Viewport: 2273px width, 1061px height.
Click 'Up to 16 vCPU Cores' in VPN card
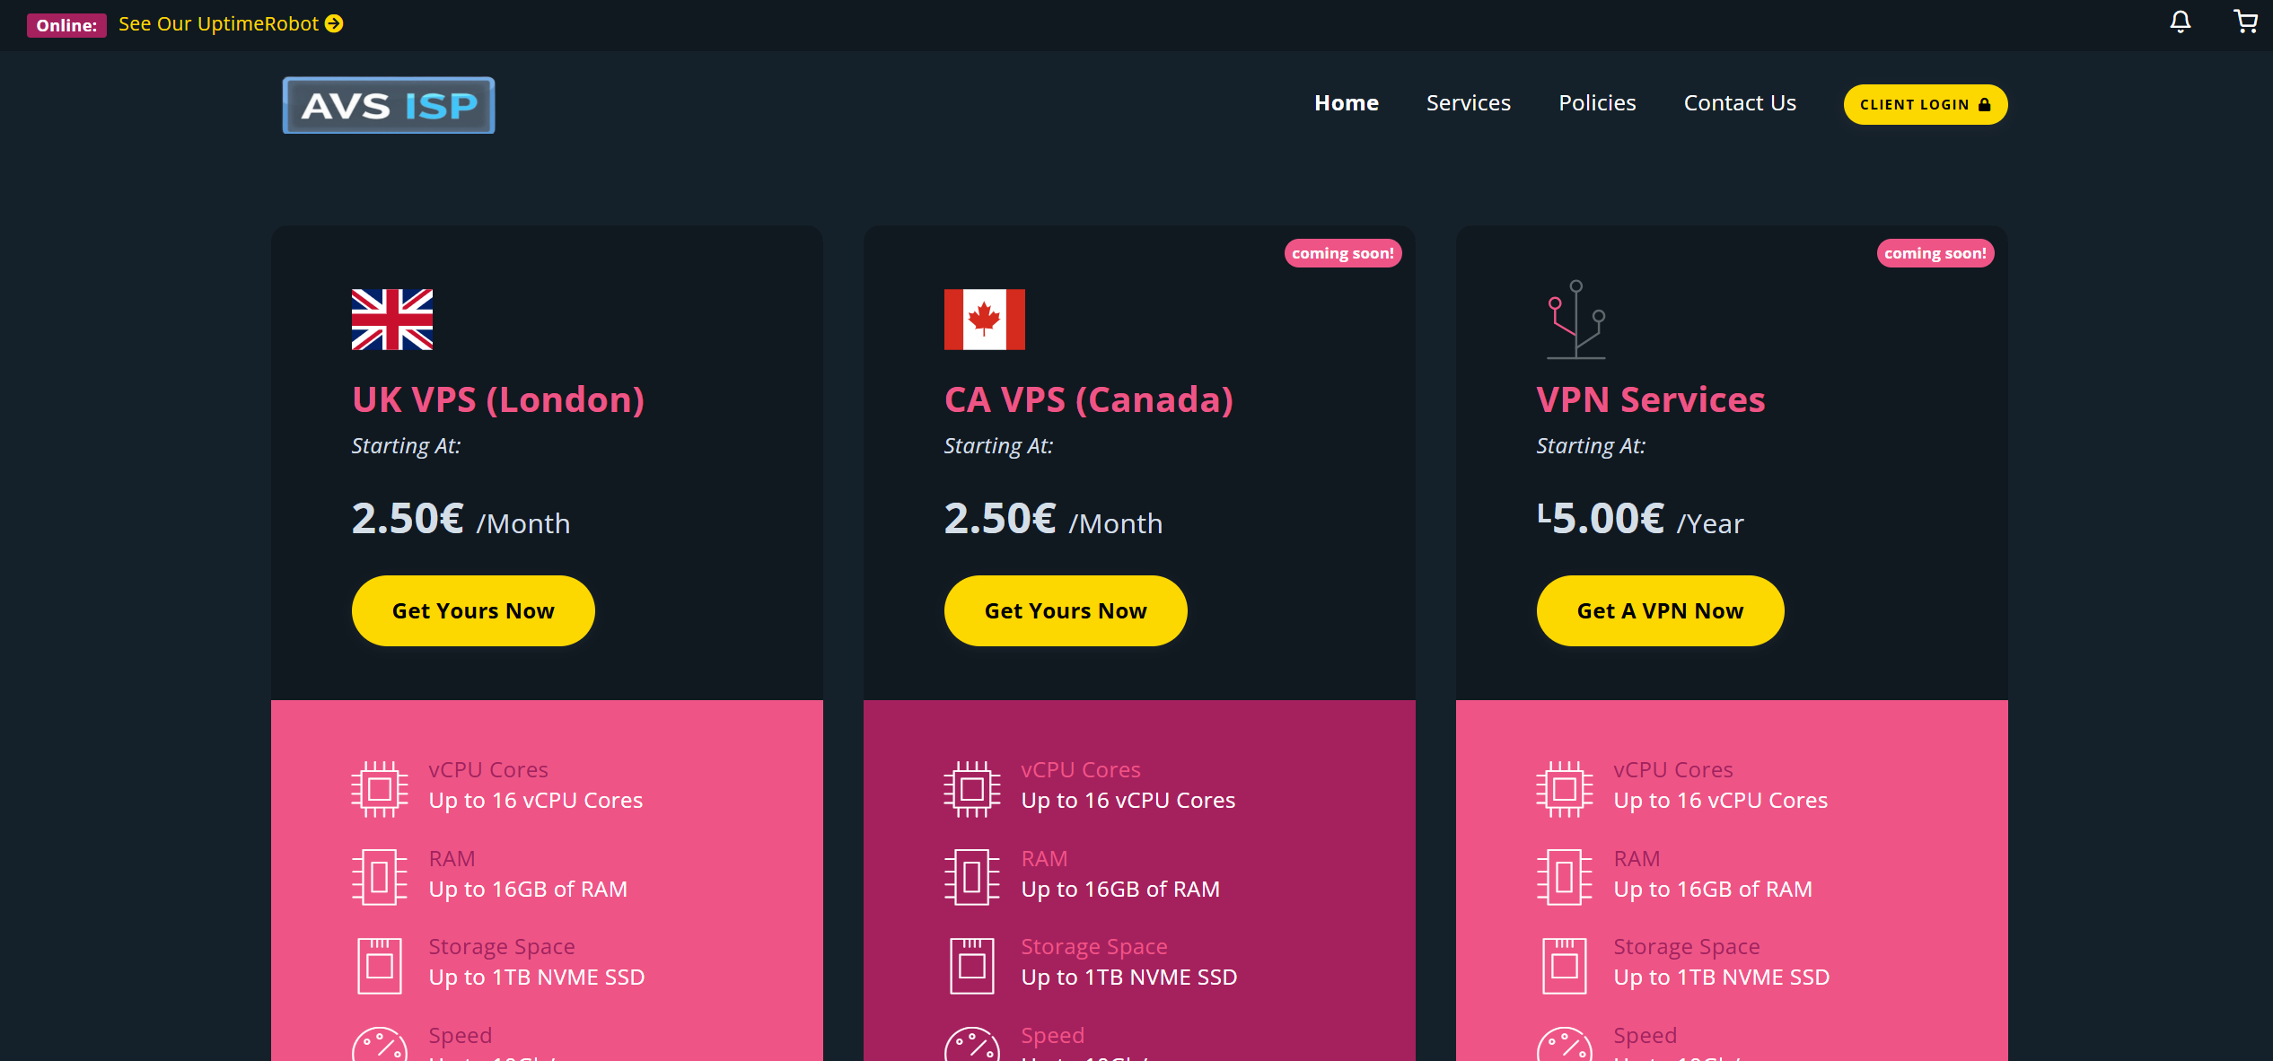pos(1721,801)
